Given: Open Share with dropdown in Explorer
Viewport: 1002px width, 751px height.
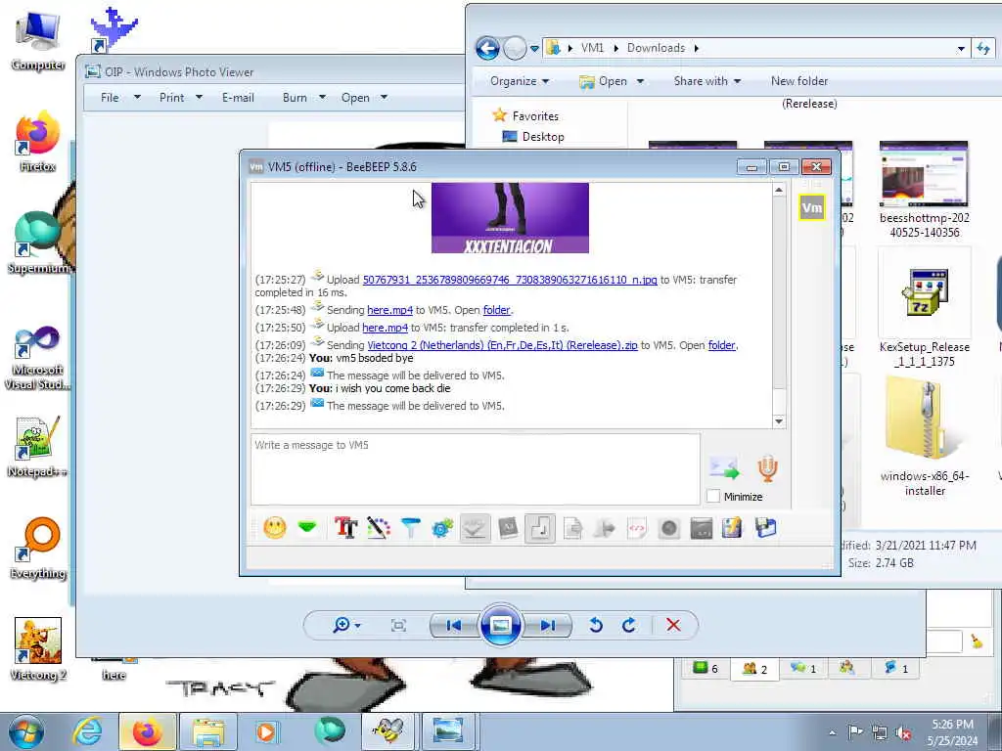Looking at the screenshot, I should (x=707, y=81).
